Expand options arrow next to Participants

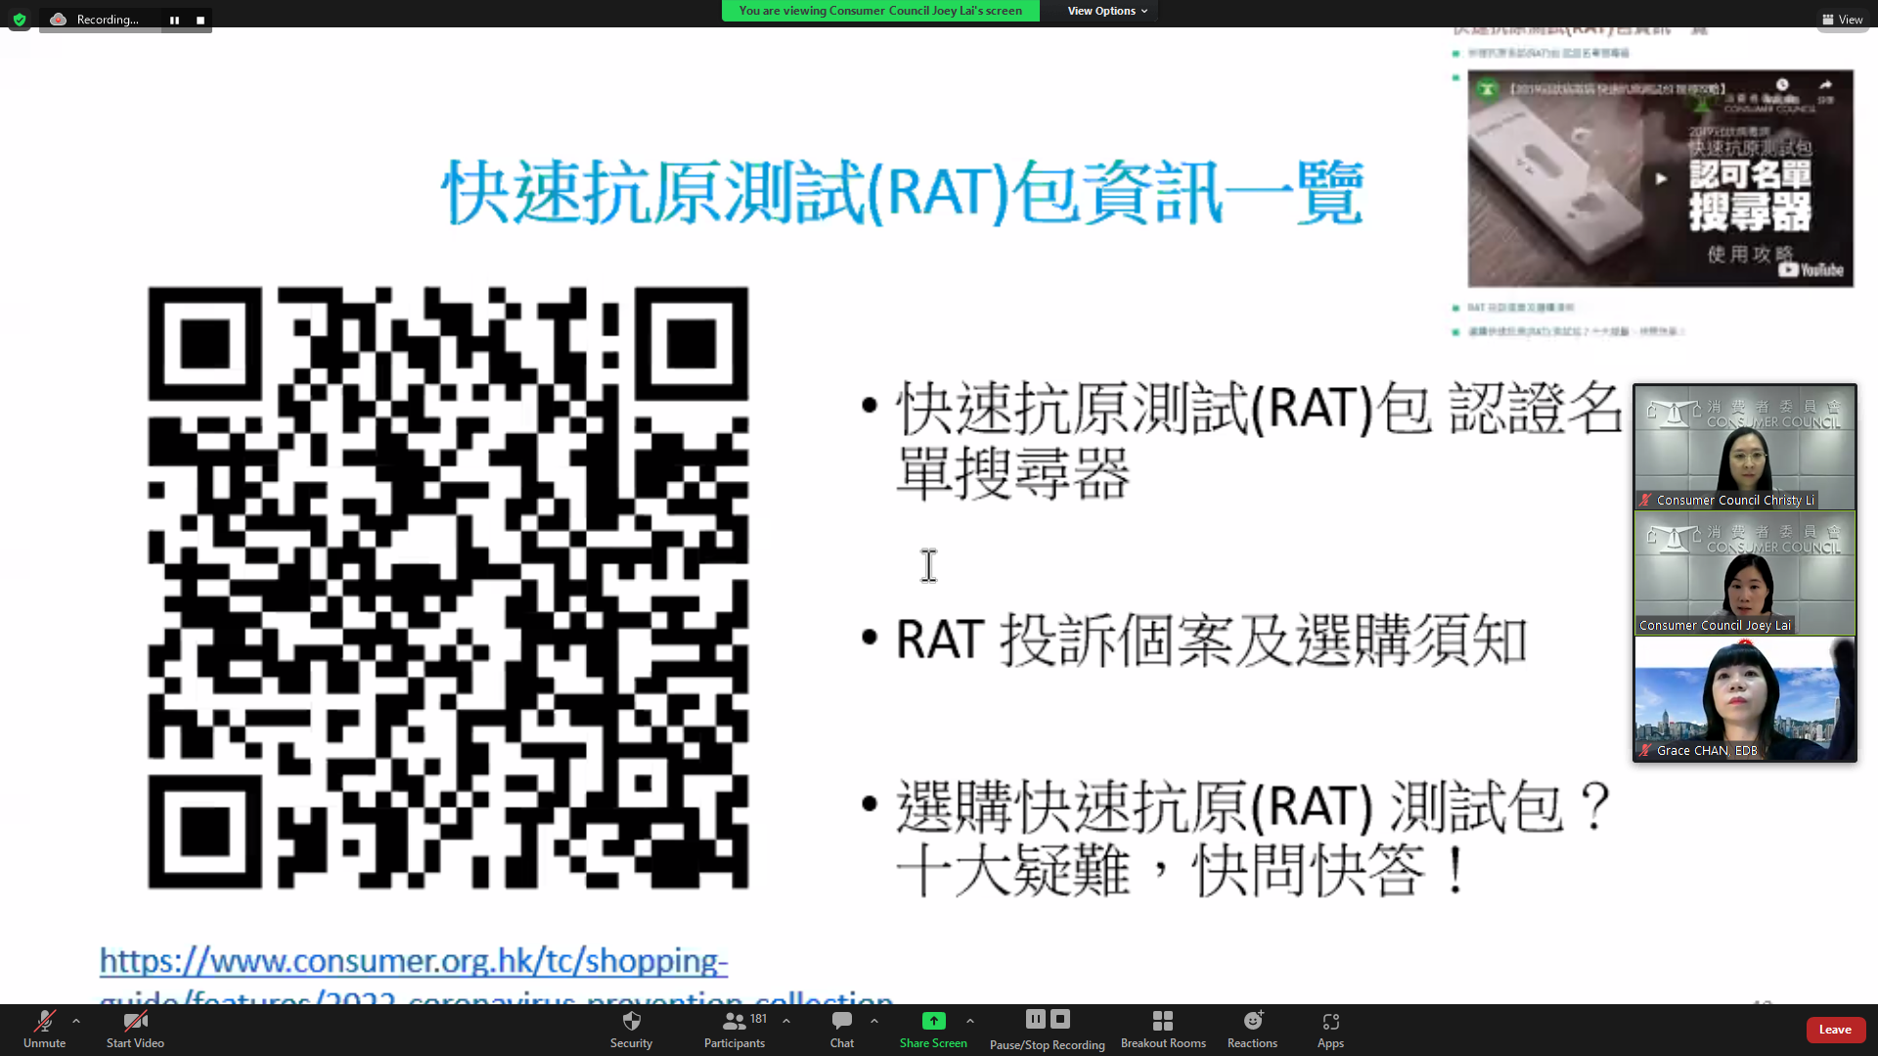[786, 1021]
